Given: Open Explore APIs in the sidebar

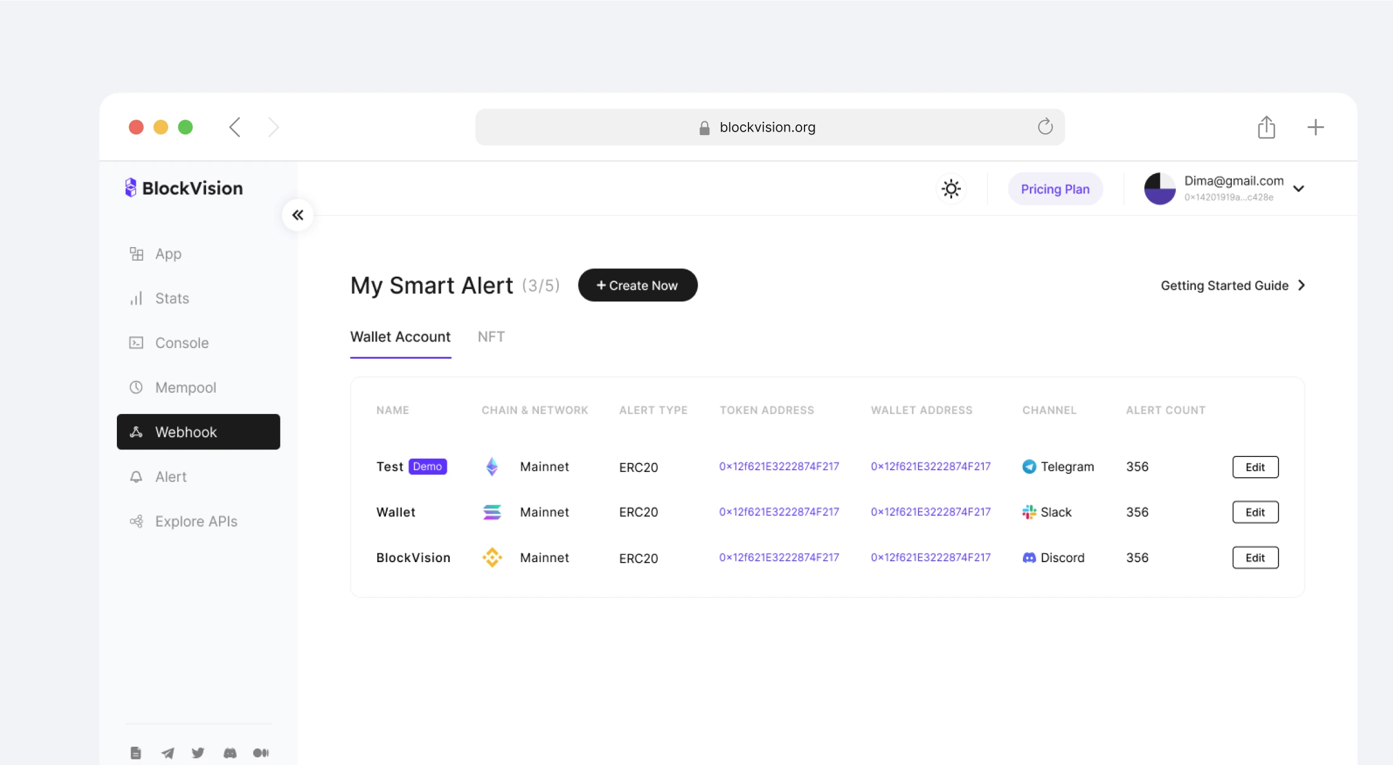Looking at the screenshot, I should click(195, 521).
